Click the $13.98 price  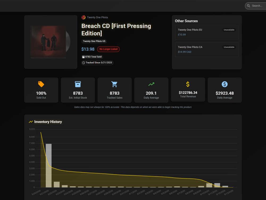click(x=88, y=49)
